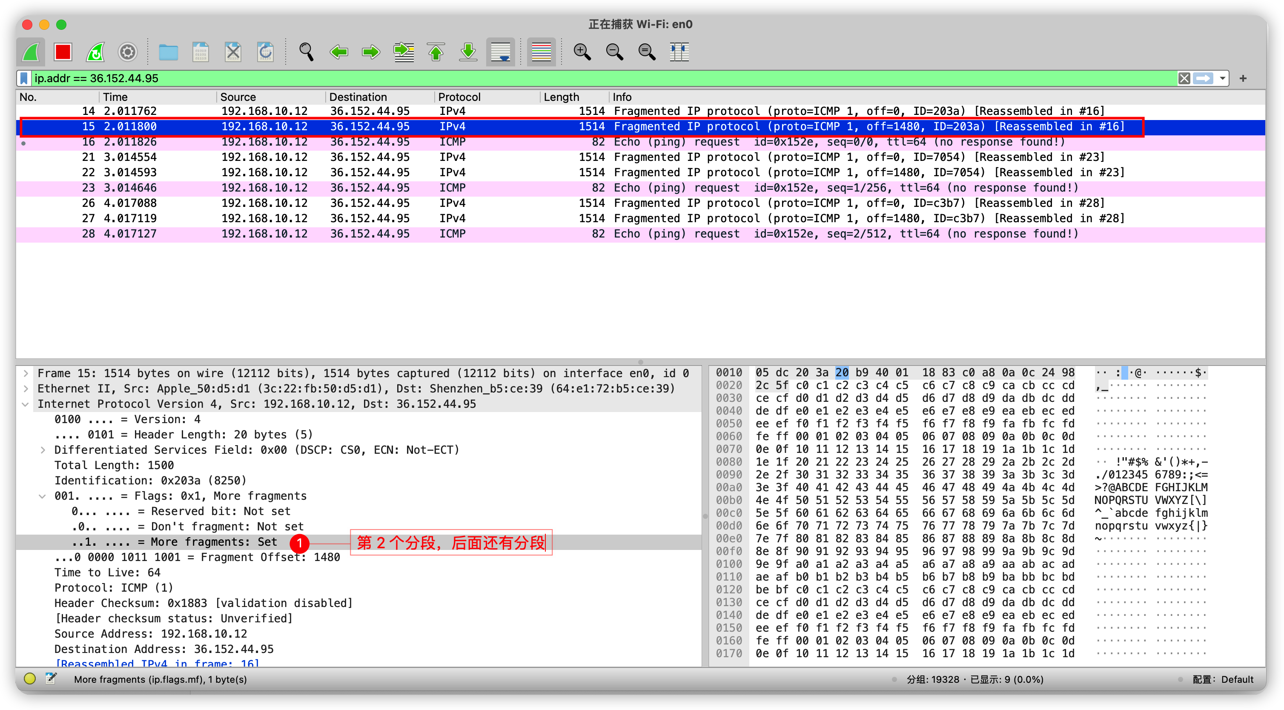This screenshot has width=1284, height=710.
Task: Zoom in on packet text
Action: [582, 52]
